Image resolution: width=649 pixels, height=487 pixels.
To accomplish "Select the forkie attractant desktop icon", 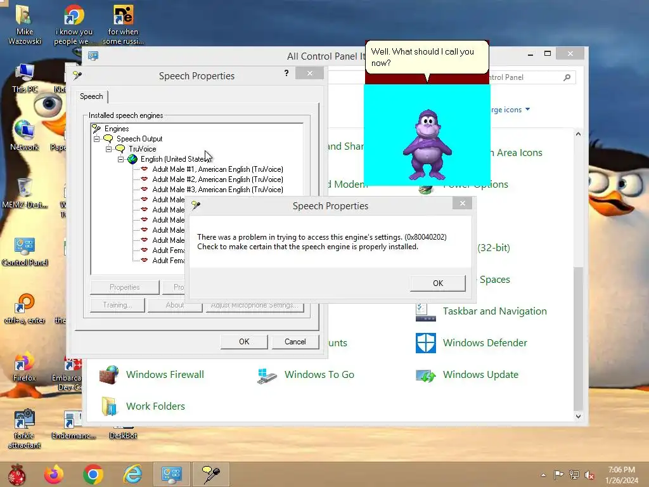I will pos(25,429).
